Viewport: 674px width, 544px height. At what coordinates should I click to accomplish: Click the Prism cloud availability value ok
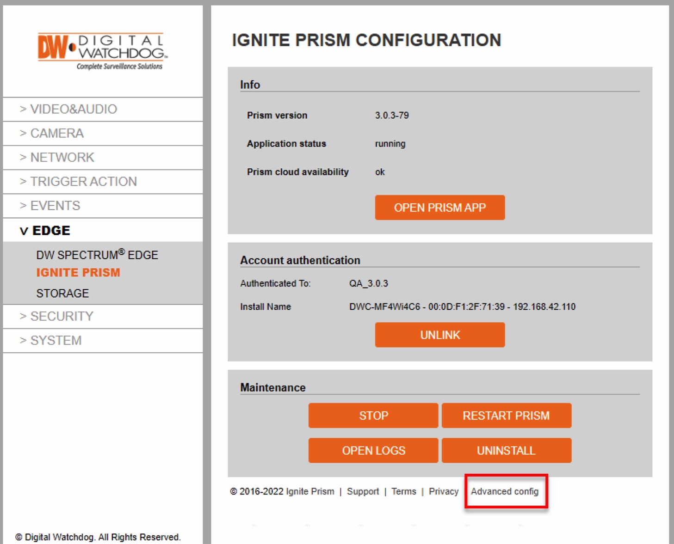point(380,172)
